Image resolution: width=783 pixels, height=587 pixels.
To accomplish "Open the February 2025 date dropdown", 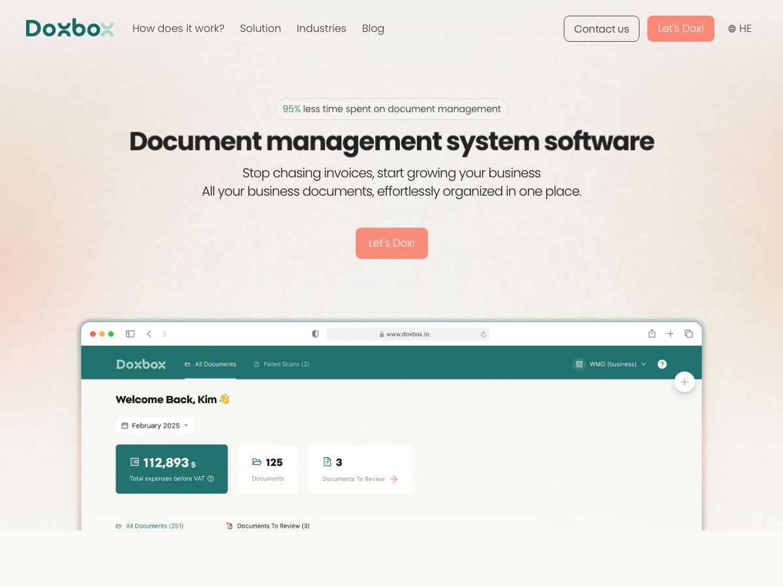I will [x=155, y=425].
